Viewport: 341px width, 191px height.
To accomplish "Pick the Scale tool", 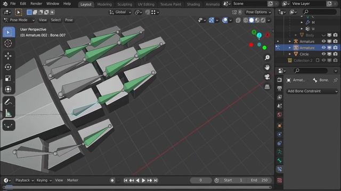I will (9, 78).
